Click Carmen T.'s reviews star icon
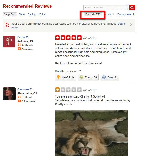This screenshot has height=156, width=141. pos(19,101)
